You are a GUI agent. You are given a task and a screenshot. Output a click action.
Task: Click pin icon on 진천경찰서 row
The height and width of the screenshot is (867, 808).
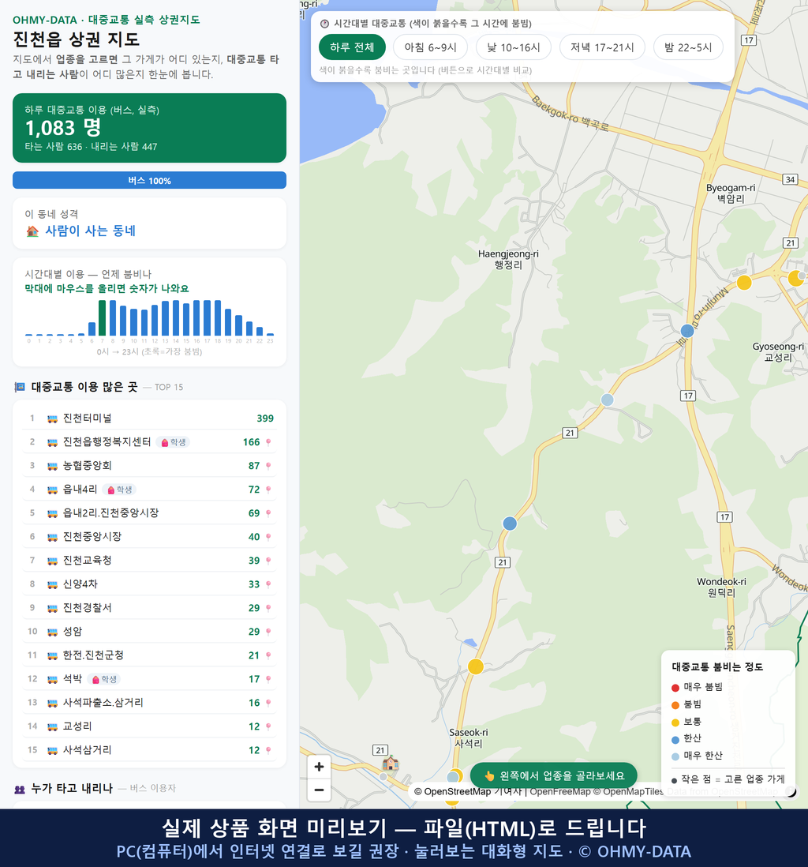(268, 609)
